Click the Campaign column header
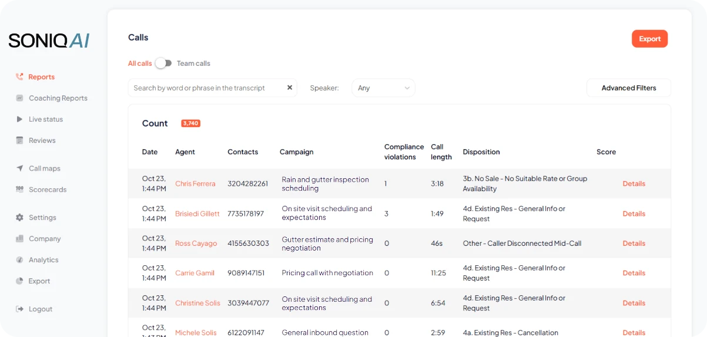 click(x=297, y=152)
